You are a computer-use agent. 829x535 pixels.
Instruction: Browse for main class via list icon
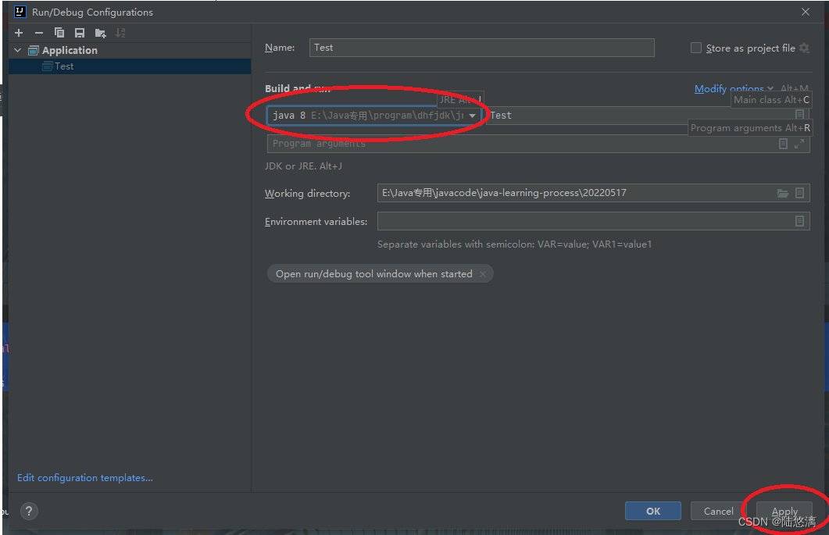click(800, 114)
